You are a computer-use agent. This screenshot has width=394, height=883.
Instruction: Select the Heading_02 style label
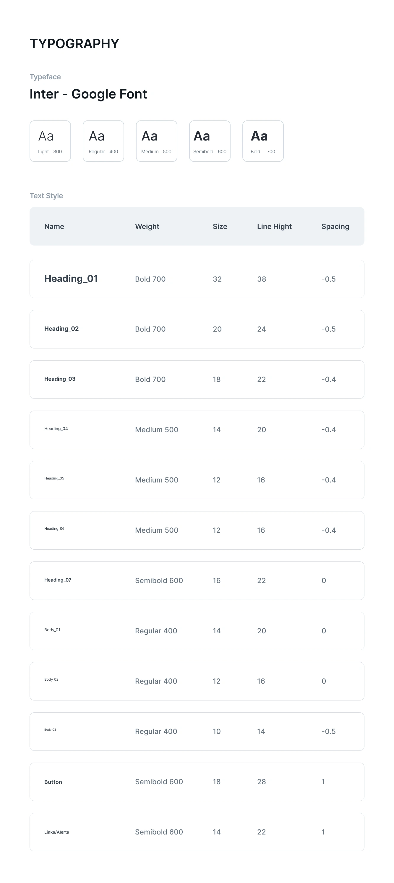tap(61, 329)
